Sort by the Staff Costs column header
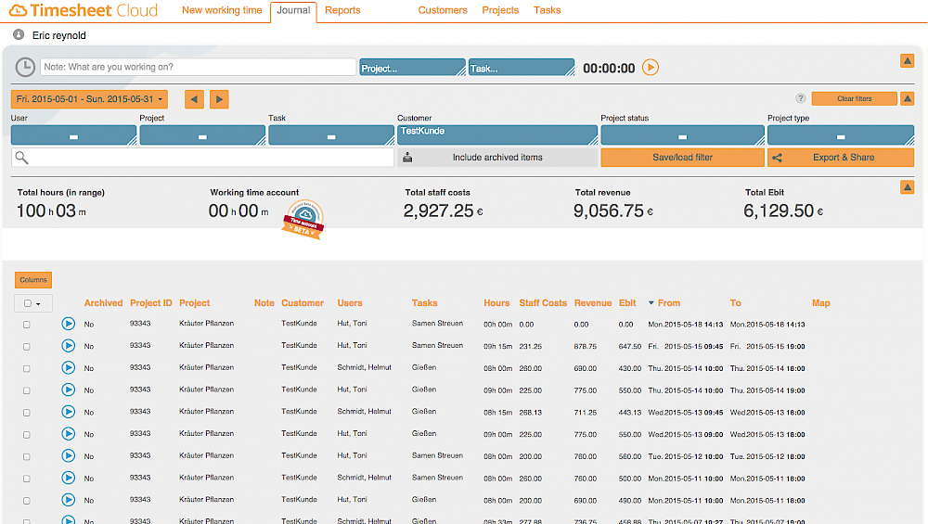Screen dimensions: 928x524 (x=543, y=303)
